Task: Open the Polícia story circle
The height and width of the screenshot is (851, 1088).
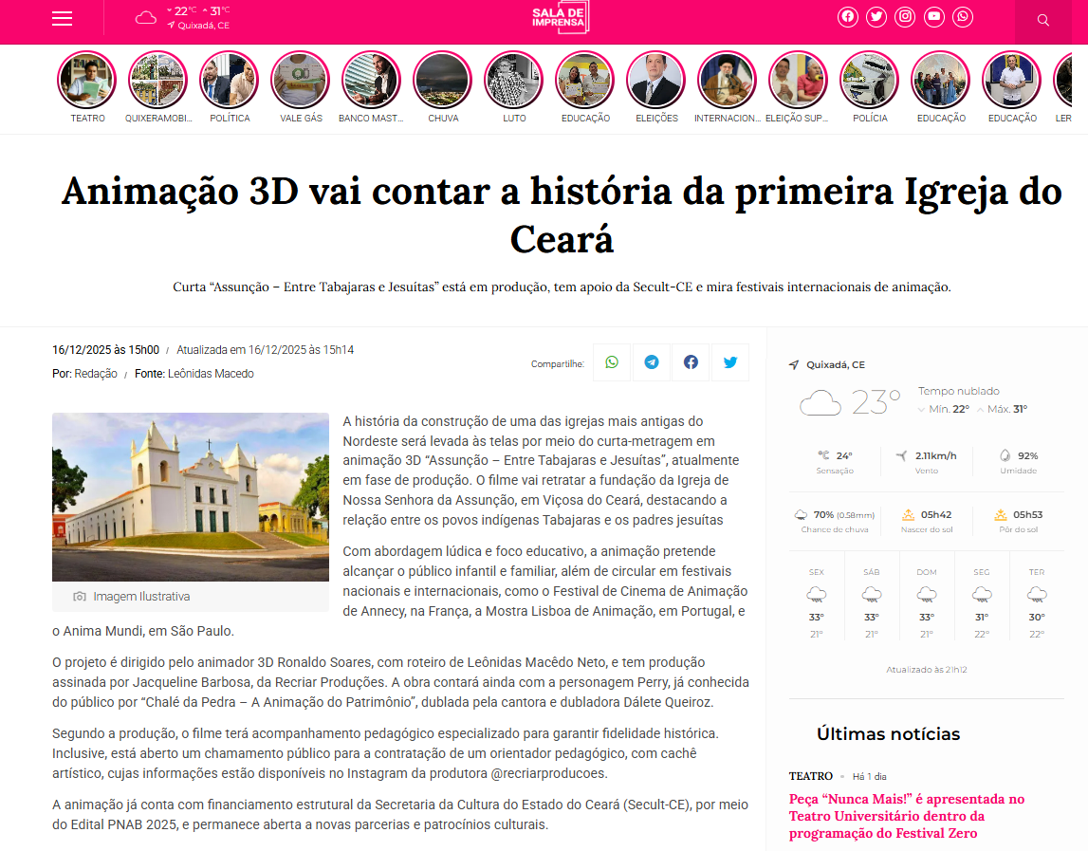Action: [x=870, y=80]
